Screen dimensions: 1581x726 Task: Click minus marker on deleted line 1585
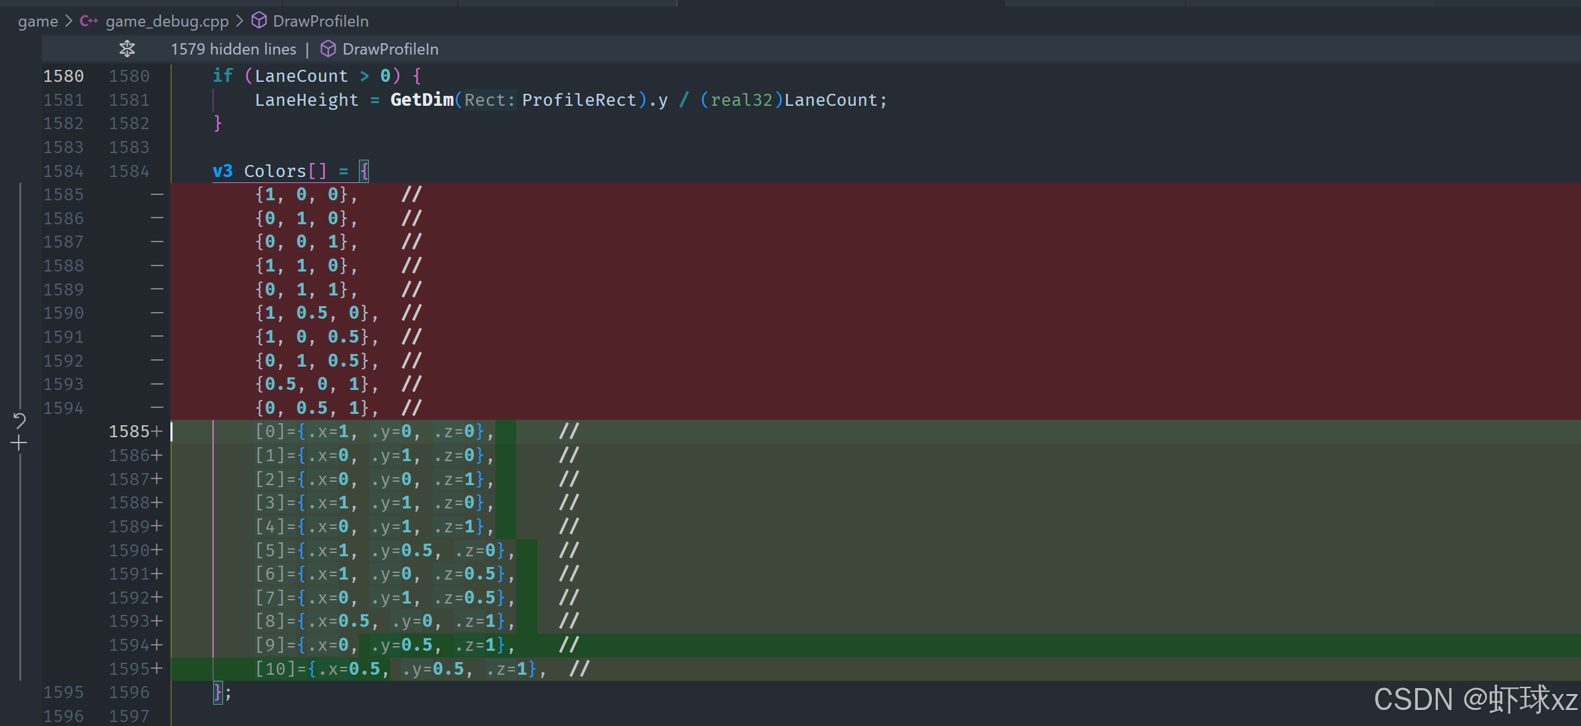157,194
